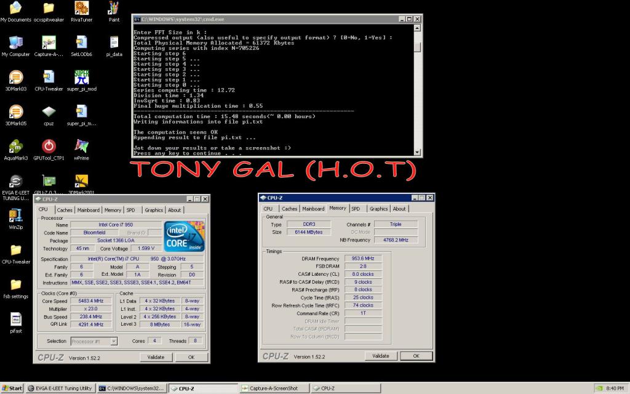The image size is (630, 394).
Task: Open the cpuz desktop icon
Action: click(x=49, y=115)
